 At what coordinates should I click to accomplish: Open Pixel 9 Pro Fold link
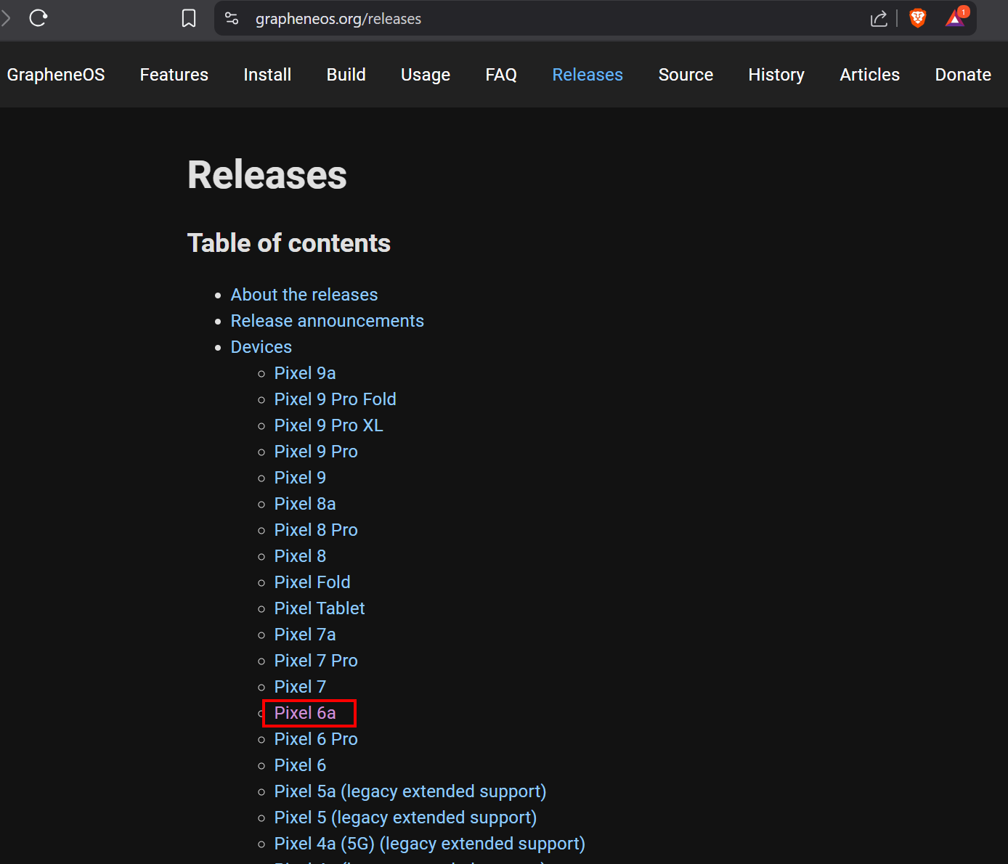[336, 399]
